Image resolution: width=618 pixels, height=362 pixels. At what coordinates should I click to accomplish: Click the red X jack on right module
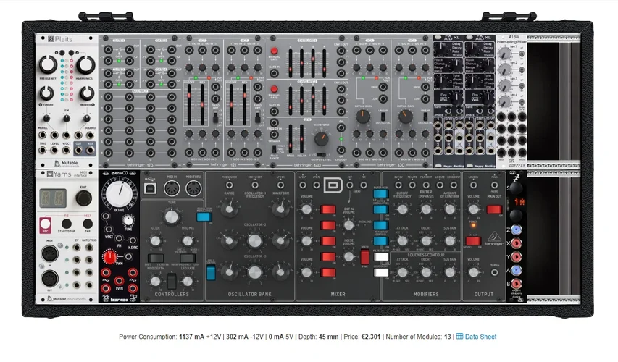pos(517,243)
